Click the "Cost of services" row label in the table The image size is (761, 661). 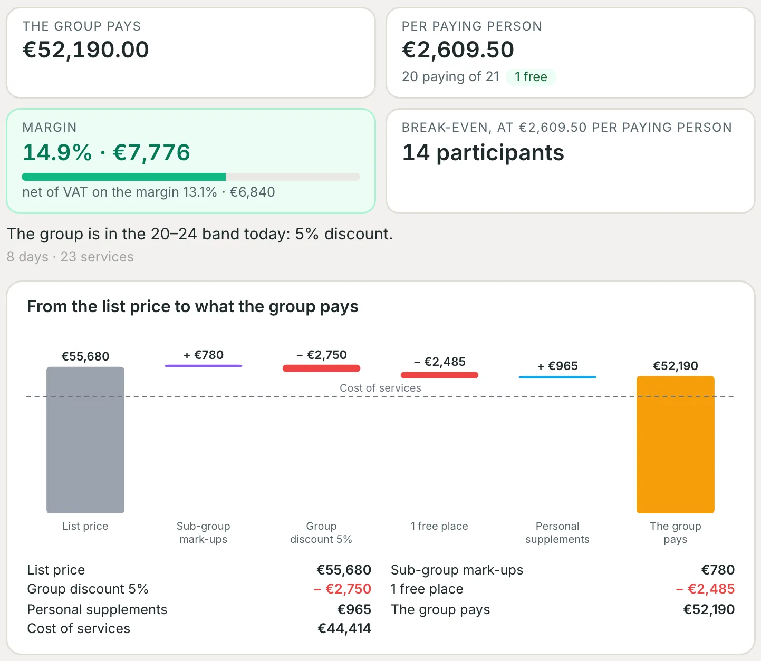tap(79, 628)
